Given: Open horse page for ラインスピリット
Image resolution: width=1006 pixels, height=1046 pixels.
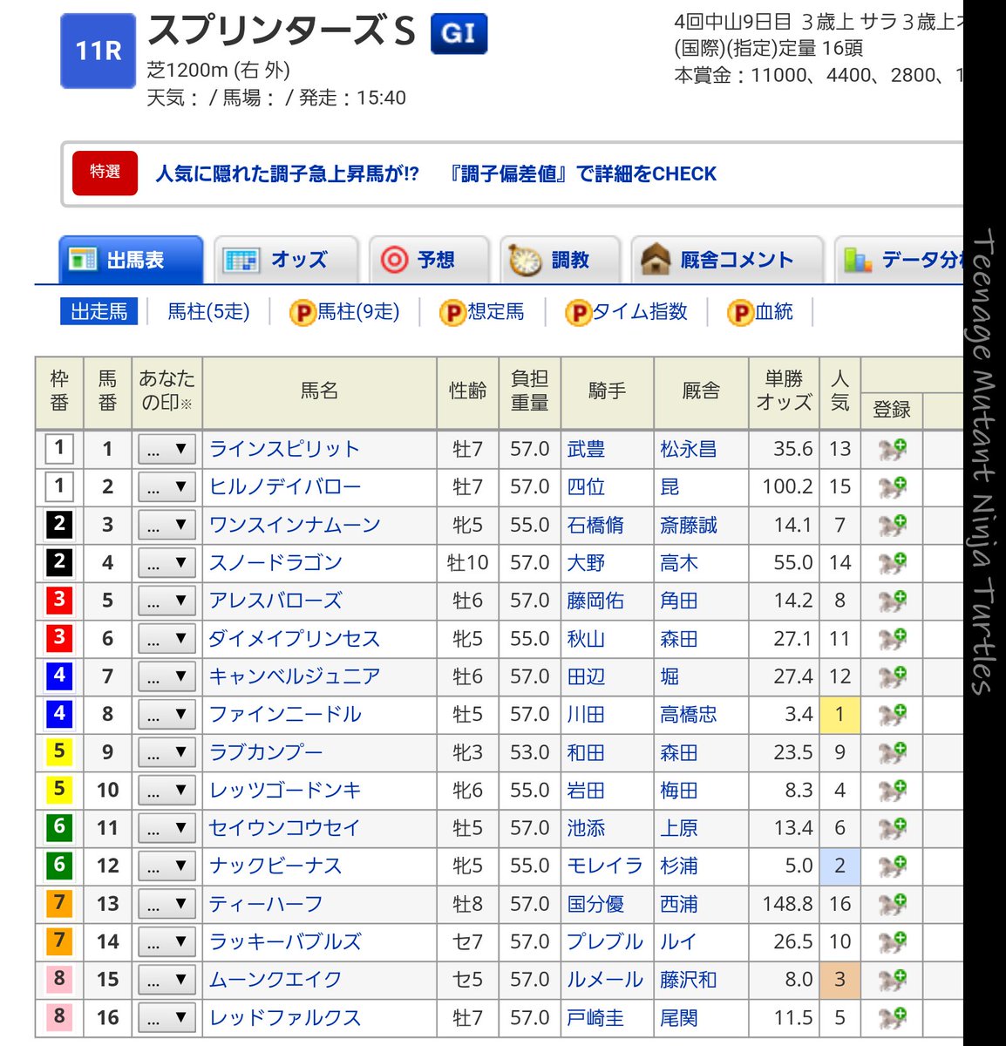Looking at the screenshot, I should (x=284, y=450).
